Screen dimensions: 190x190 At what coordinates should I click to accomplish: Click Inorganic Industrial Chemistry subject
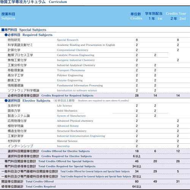point(76,60)
